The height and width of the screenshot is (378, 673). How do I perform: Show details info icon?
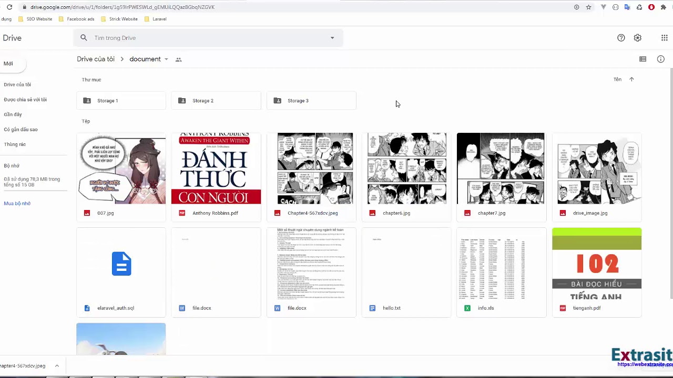click(x=661, y=59)
